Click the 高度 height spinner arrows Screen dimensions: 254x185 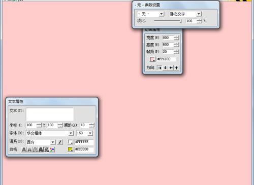click(176, 45)
